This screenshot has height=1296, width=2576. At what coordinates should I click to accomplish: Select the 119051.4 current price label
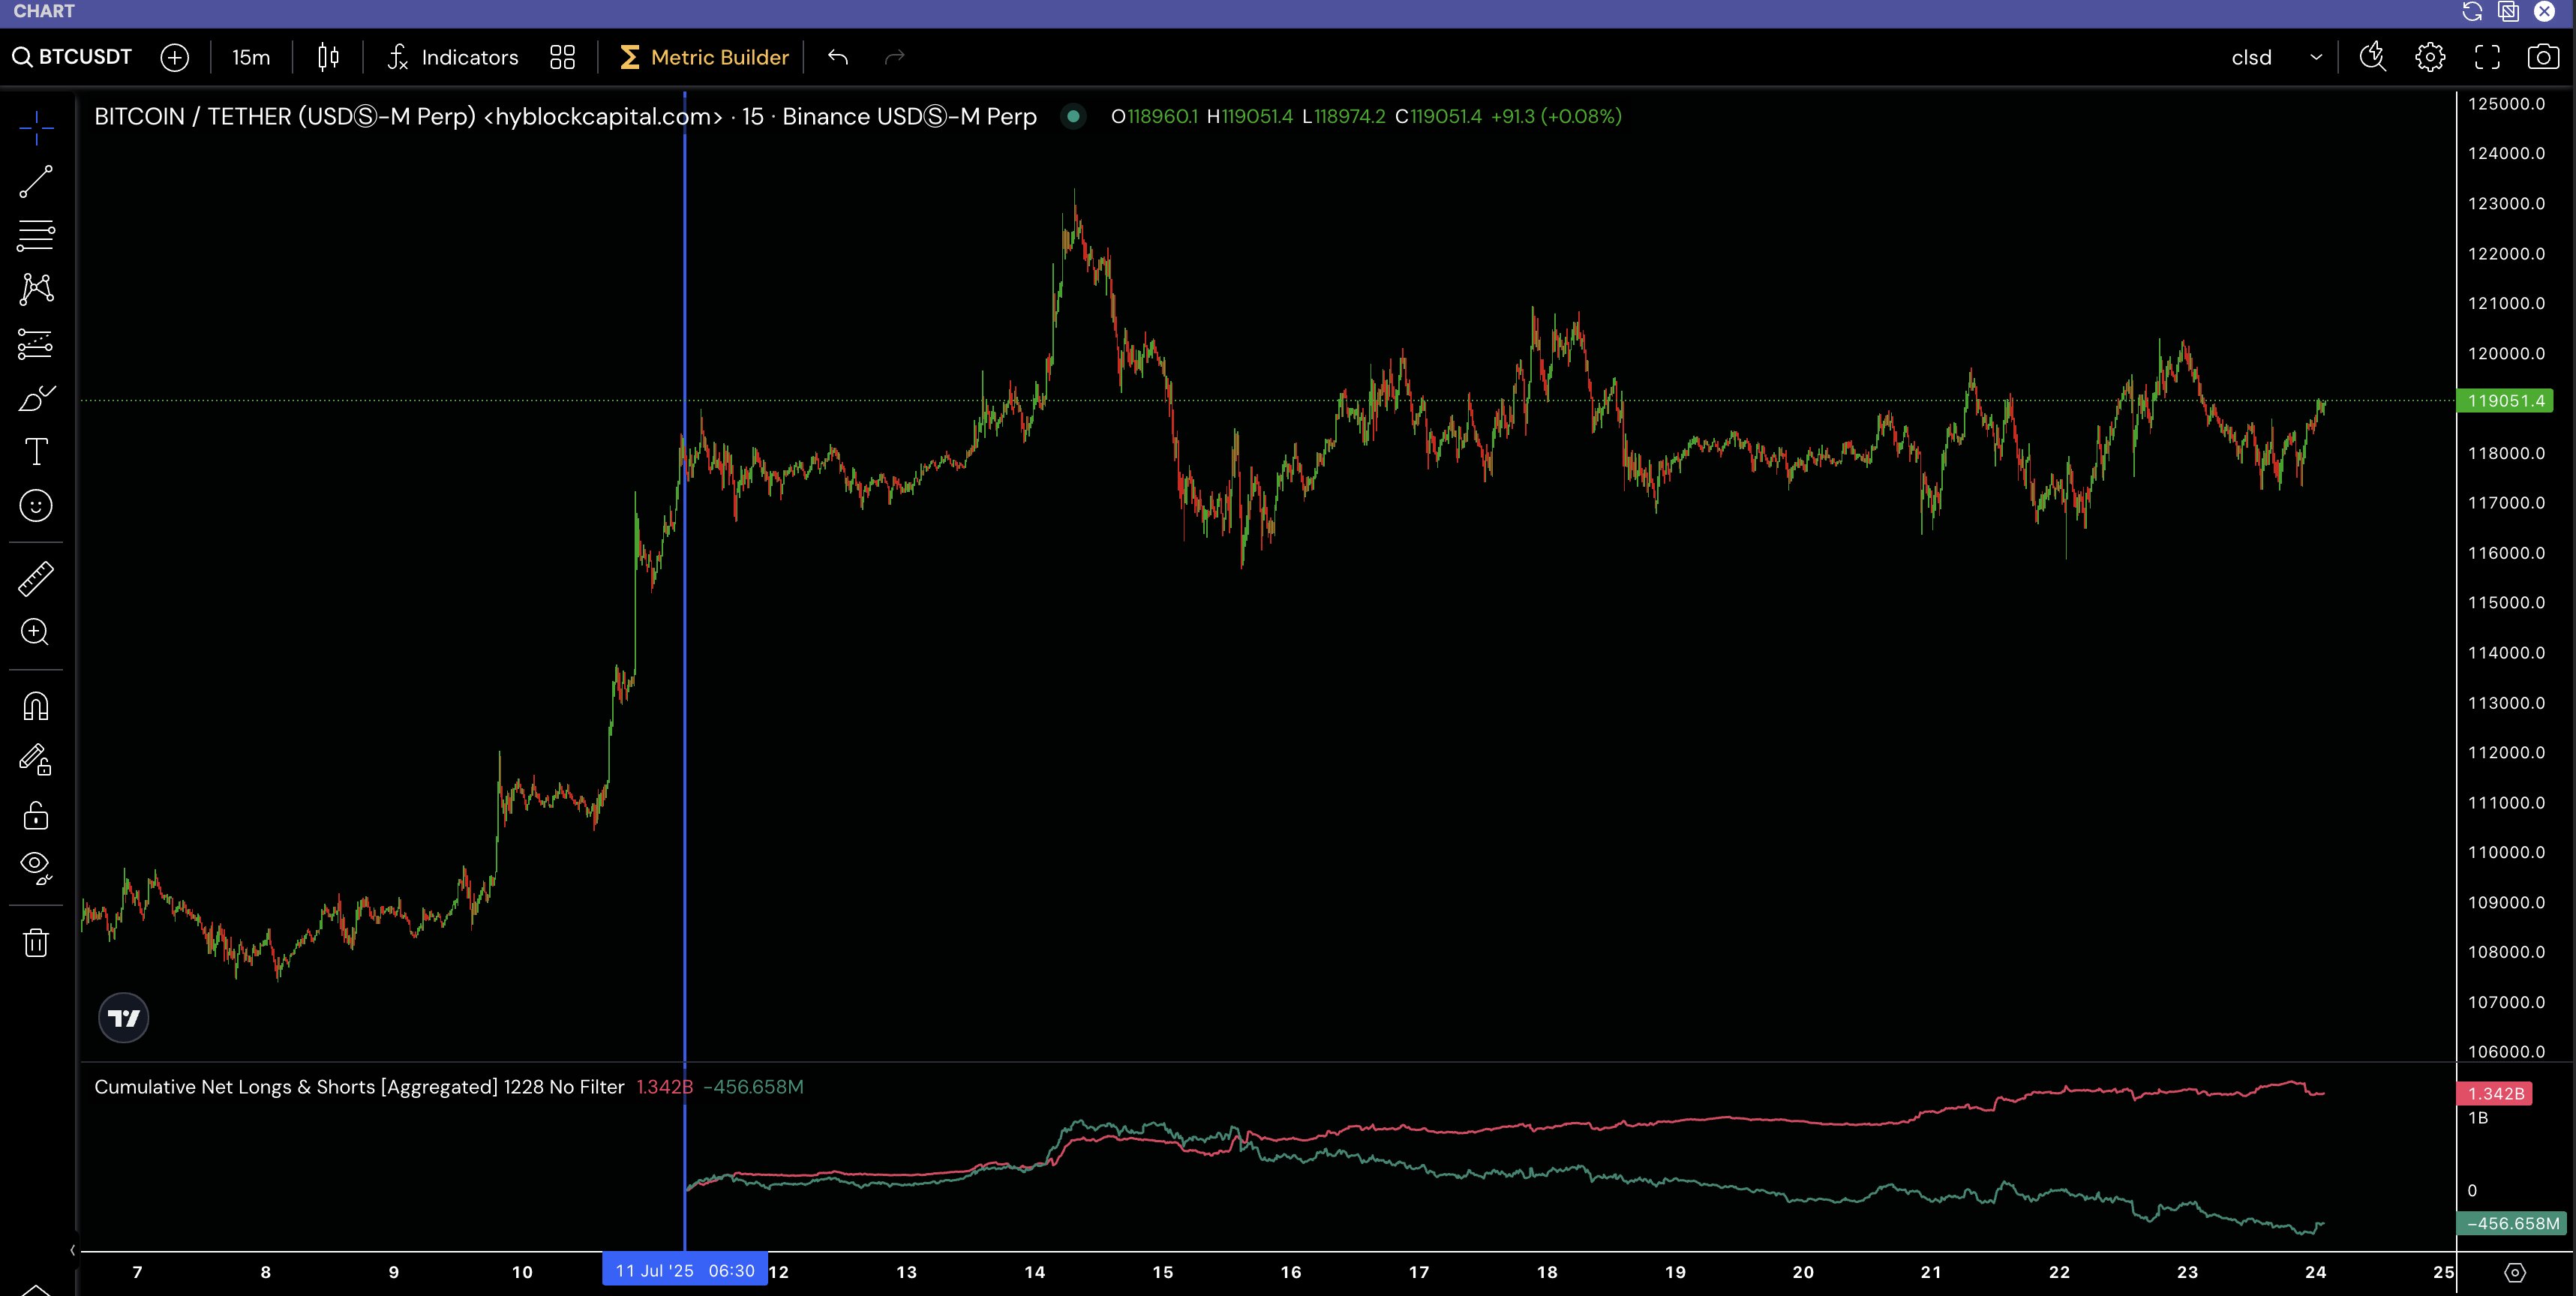[2505, 401]
